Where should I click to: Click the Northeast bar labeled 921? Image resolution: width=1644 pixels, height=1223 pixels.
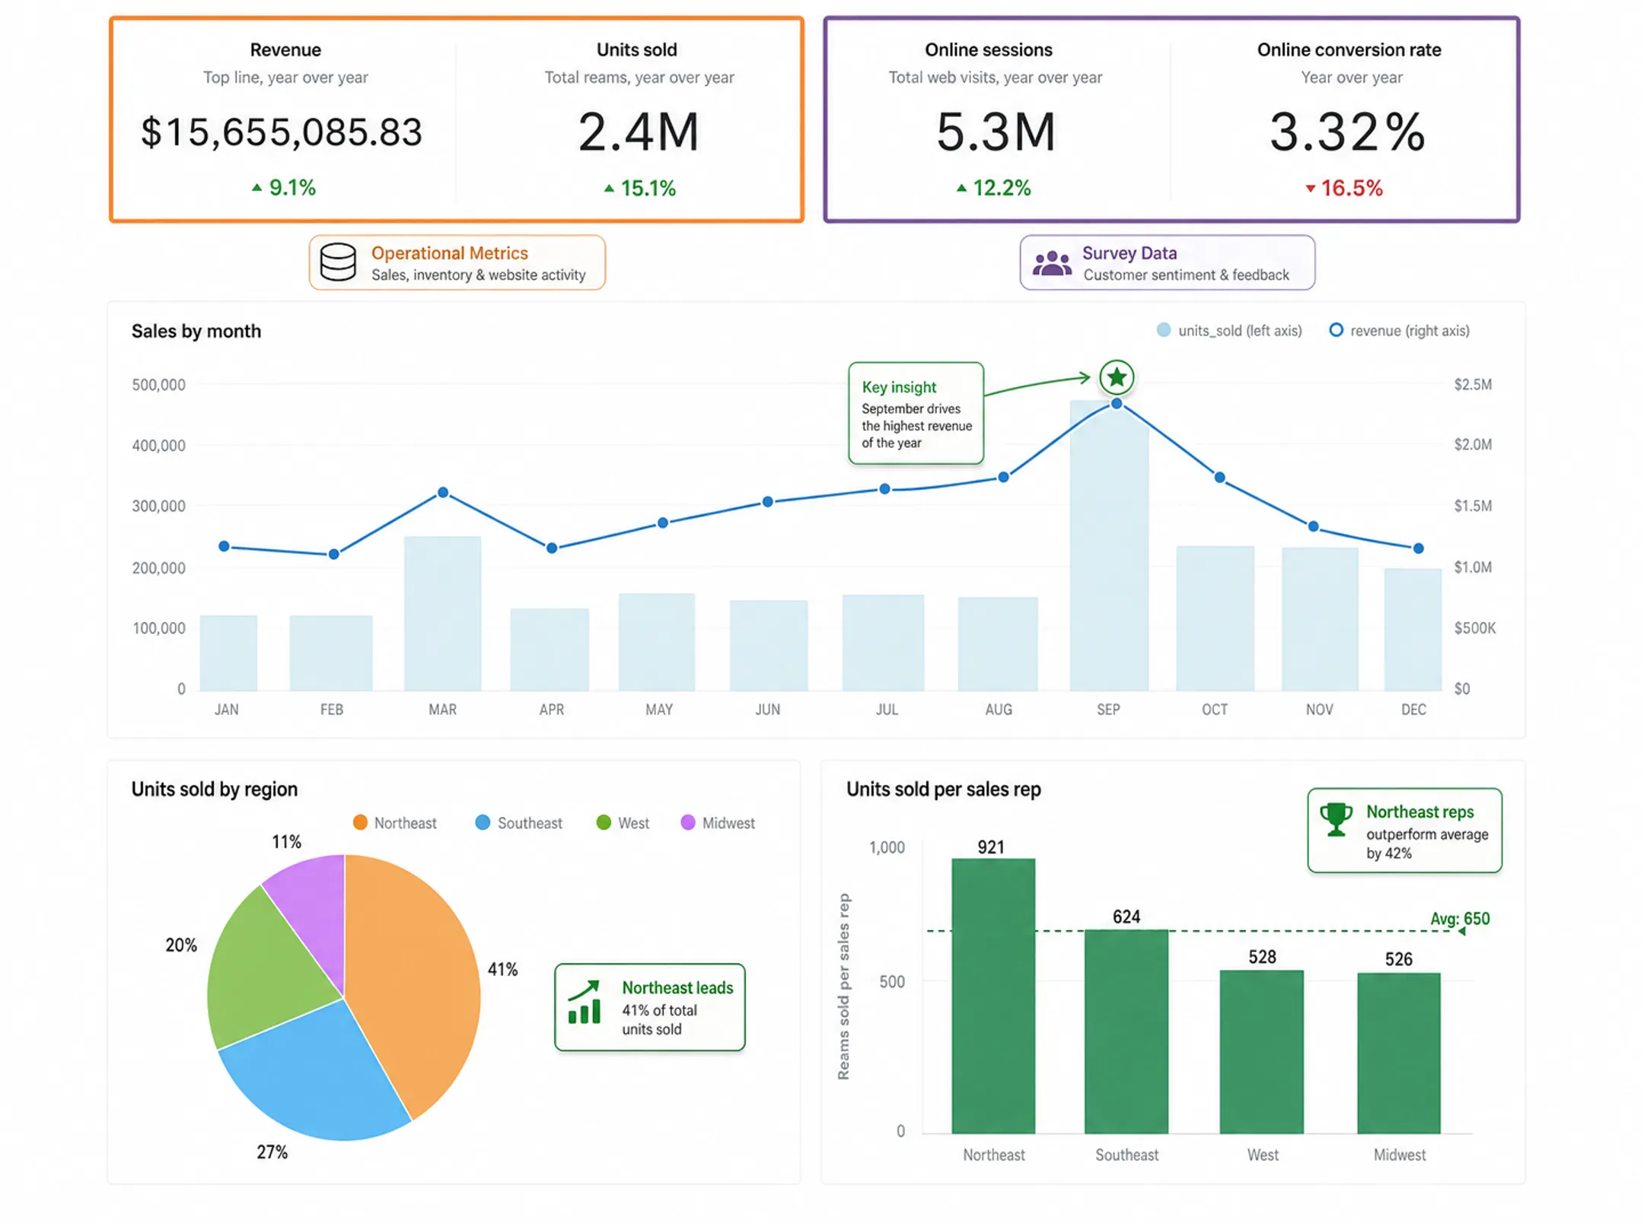(x=993, y=996)
